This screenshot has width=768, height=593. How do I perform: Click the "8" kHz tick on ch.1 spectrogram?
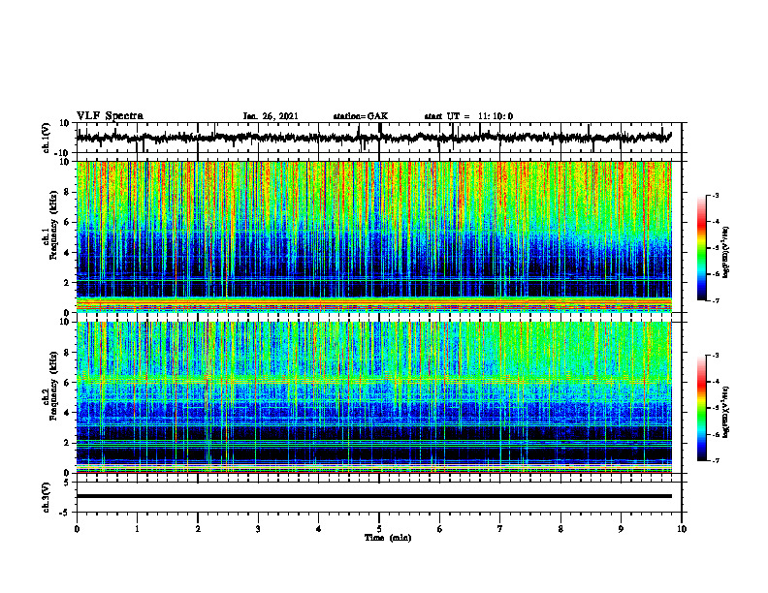tap(67, 192)
